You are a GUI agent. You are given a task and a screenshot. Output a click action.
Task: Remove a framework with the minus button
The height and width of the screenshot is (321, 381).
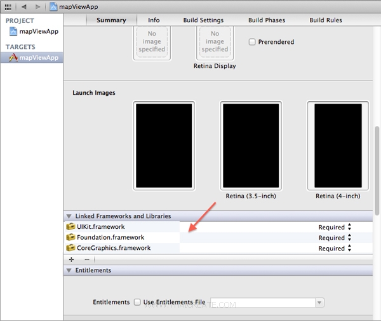pos(87,259)
